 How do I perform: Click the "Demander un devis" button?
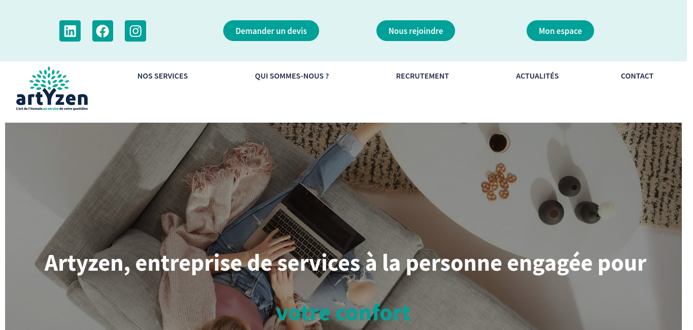pos(271,31)
